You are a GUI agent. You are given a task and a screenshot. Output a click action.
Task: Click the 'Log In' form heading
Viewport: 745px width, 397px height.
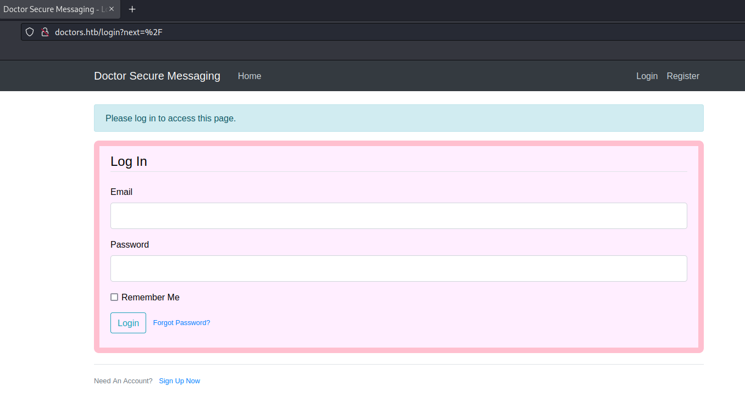click(x=129, y=161)
